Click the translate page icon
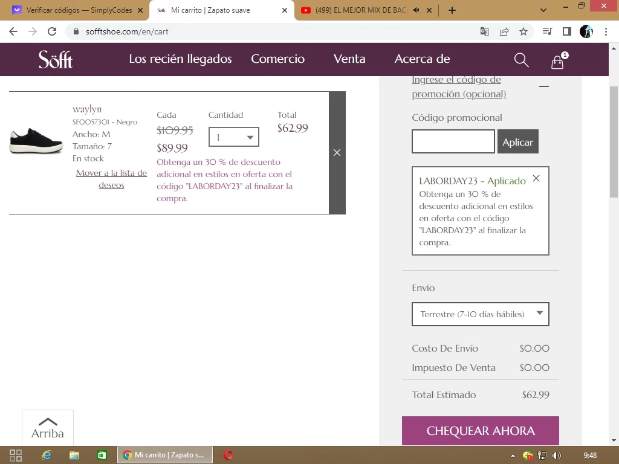 (x=484, y=31)
